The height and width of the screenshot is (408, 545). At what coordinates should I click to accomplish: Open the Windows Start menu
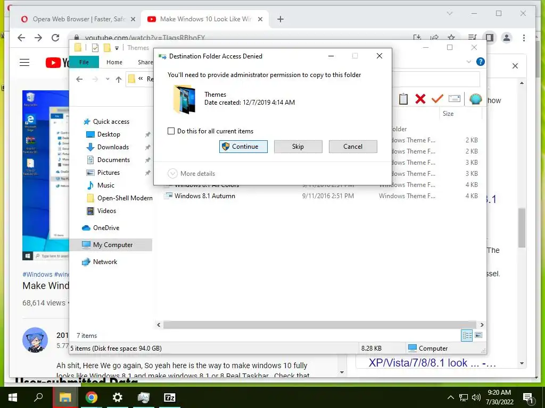point(13,397)
